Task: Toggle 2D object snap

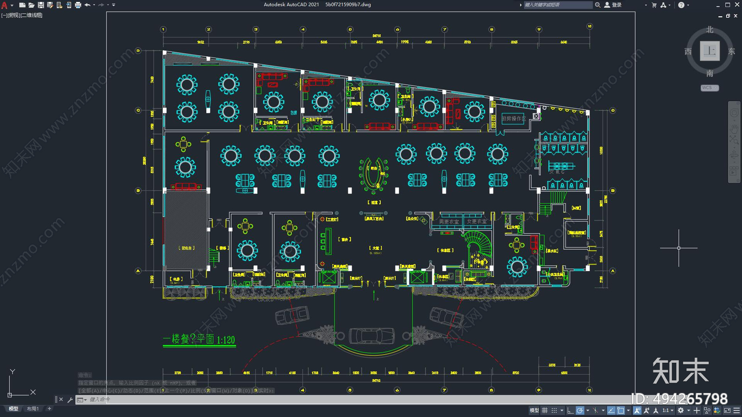Action: tap(620, 411)
